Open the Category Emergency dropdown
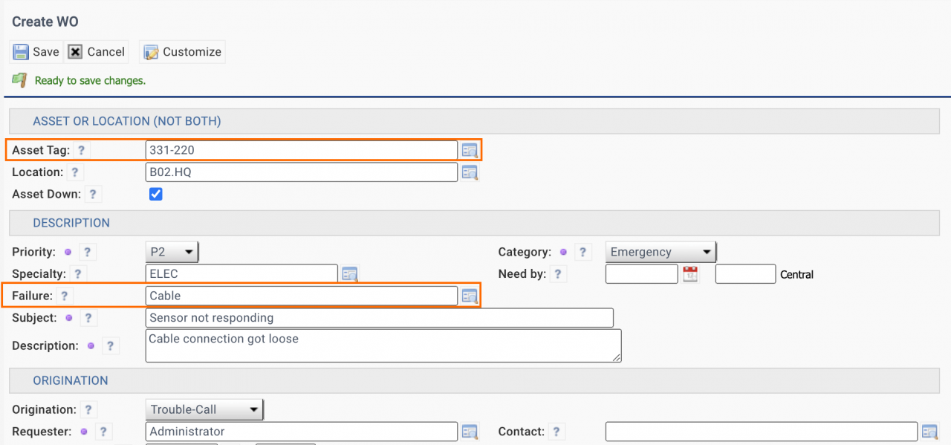Viewport: 951px width, 445px height. point(661,252)
